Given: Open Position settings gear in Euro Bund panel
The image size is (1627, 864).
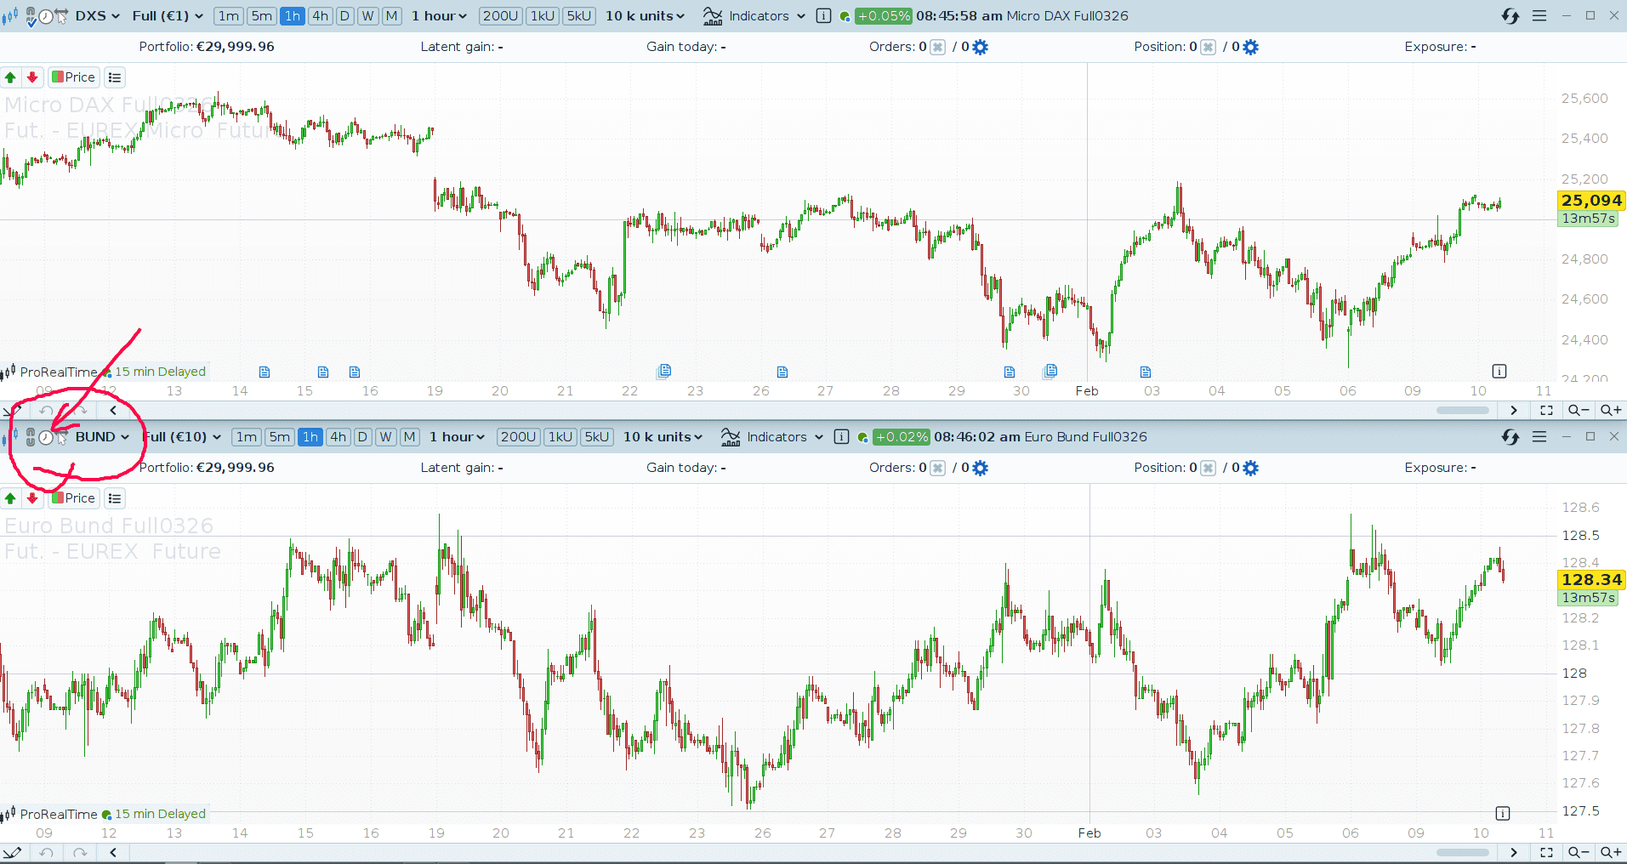Looking at the screenshot, I should point(1250,468).
